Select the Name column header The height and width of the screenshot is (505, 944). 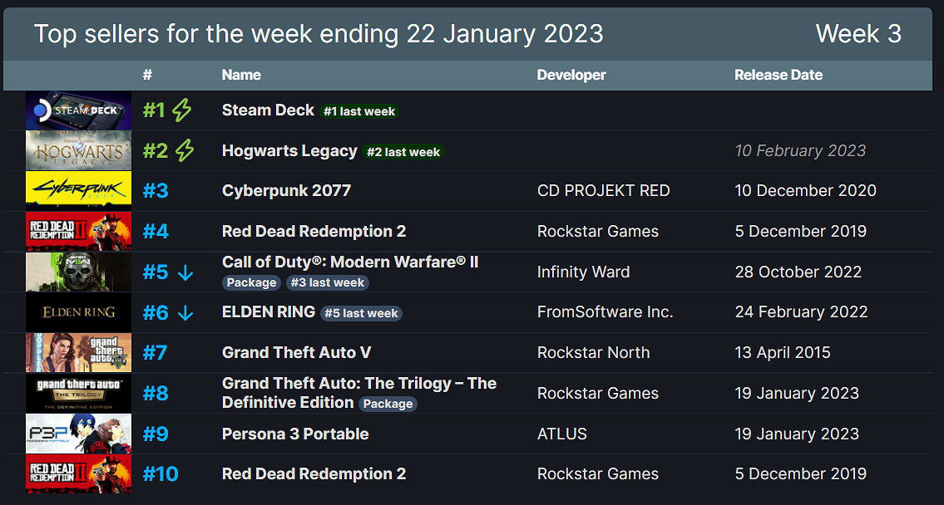241,75
